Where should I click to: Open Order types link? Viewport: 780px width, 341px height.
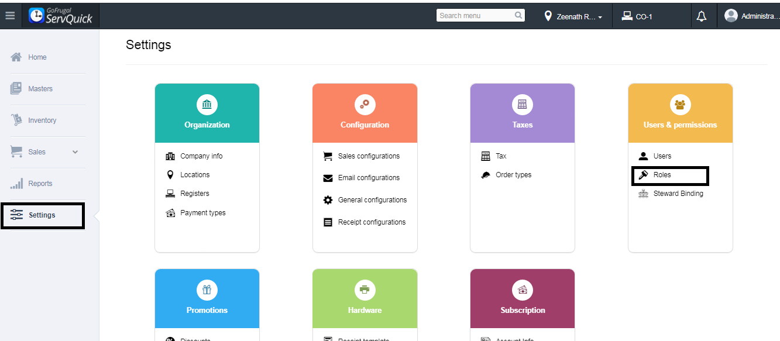pos(514,175)
